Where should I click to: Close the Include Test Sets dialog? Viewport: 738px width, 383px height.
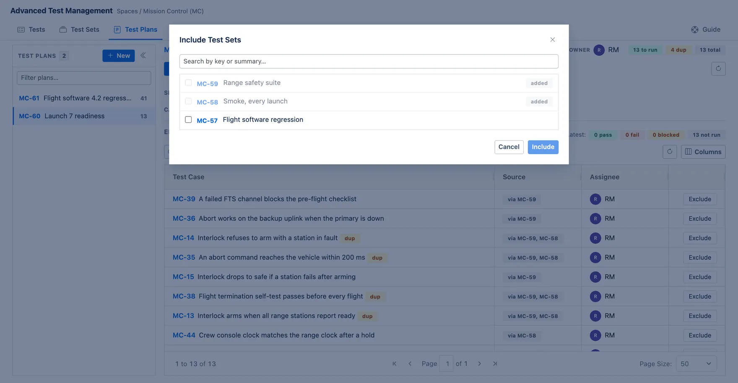point(552,40)
